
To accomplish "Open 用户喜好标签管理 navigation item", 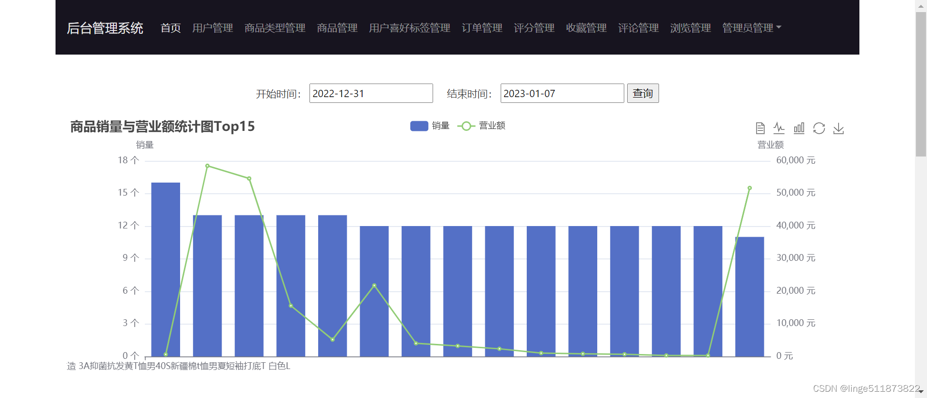I will tap(409, 28).
